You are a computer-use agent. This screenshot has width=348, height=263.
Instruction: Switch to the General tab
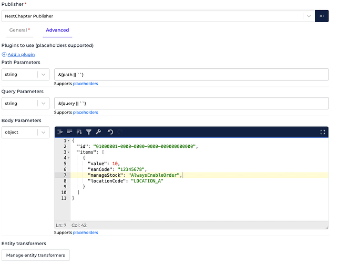tap(19, 30)
